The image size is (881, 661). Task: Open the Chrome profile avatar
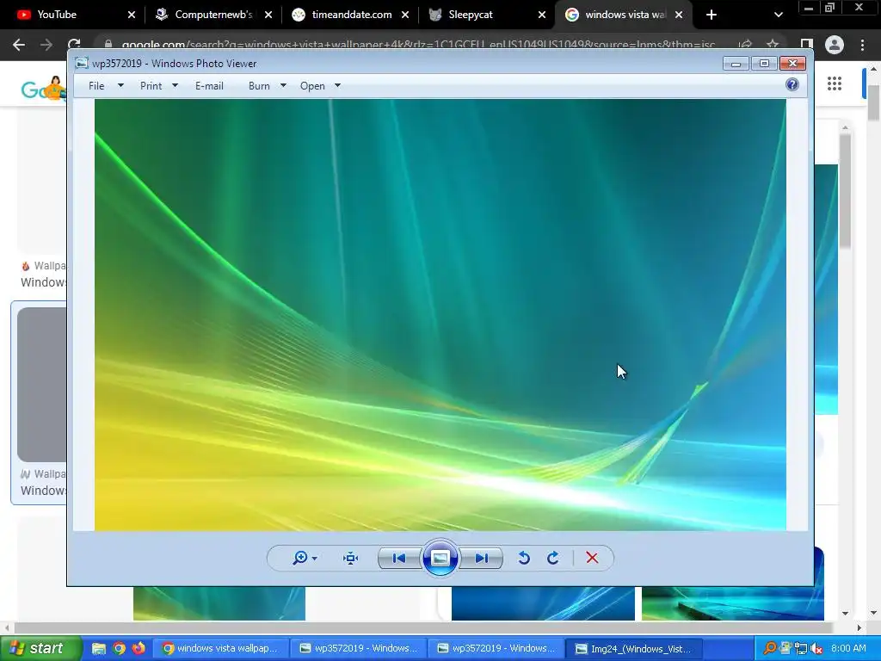coord(835,45)
